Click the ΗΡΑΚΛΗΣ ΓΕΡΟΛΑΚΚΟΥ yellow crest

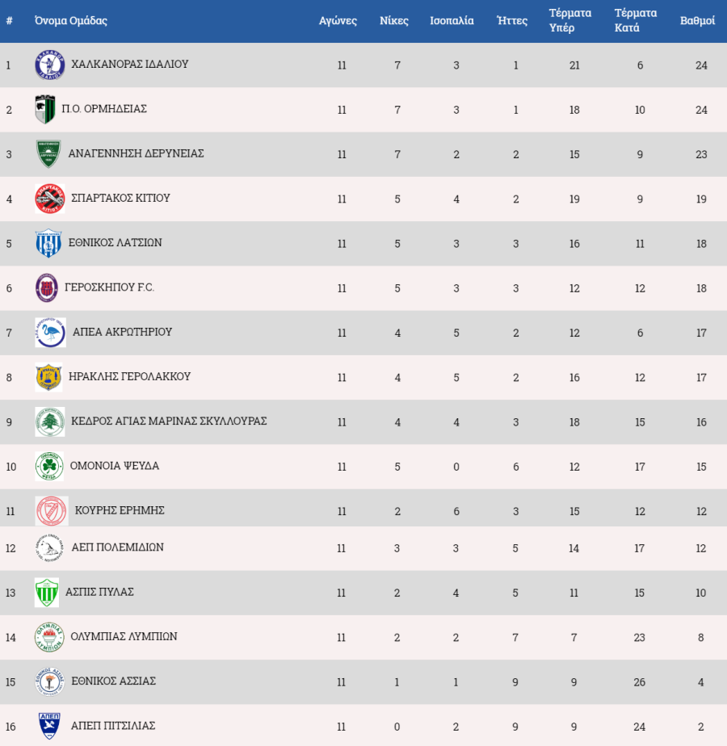pos(48,377)
